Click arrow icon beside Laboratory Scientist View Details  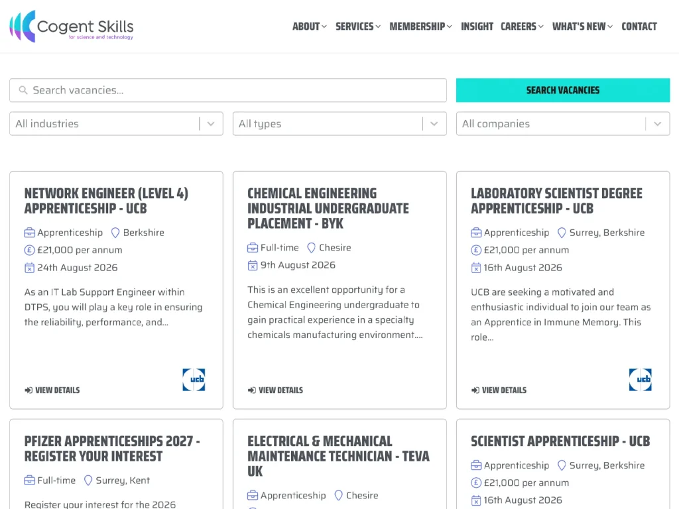475,390
